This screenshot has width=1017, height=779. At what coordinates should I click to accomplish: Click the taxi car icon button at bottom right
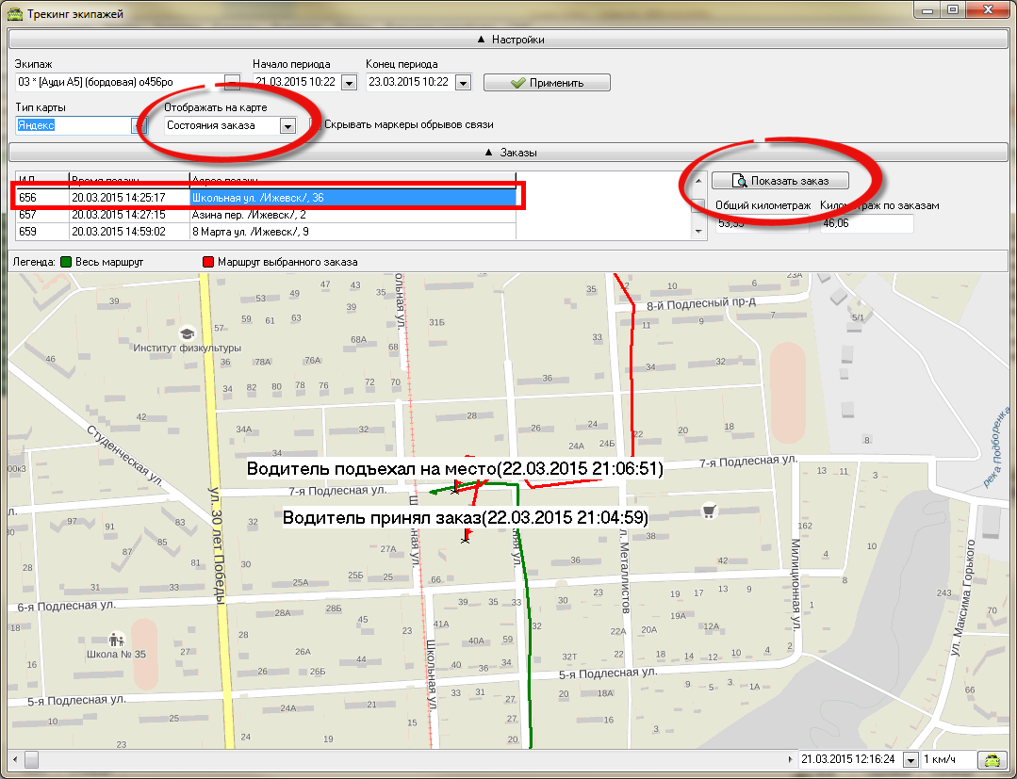click(x=992, y=759)
